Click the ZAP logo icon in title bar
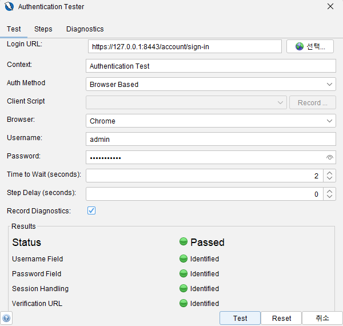Viewport: 343px width, 326px height. (9, 7)
